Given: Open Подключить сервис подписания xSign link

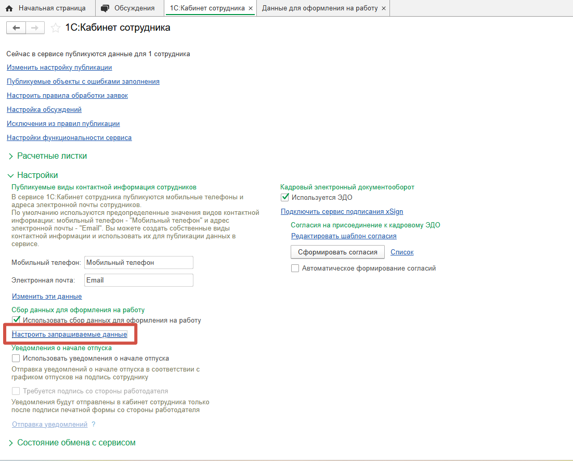Looking at the screenshot, I should coord(342,212).
